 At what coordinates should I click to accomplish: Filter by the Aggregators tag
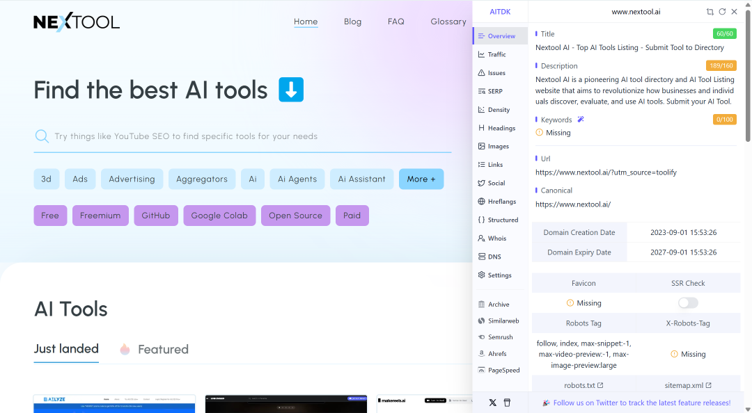pyautogui.click(x=202, y=179)
